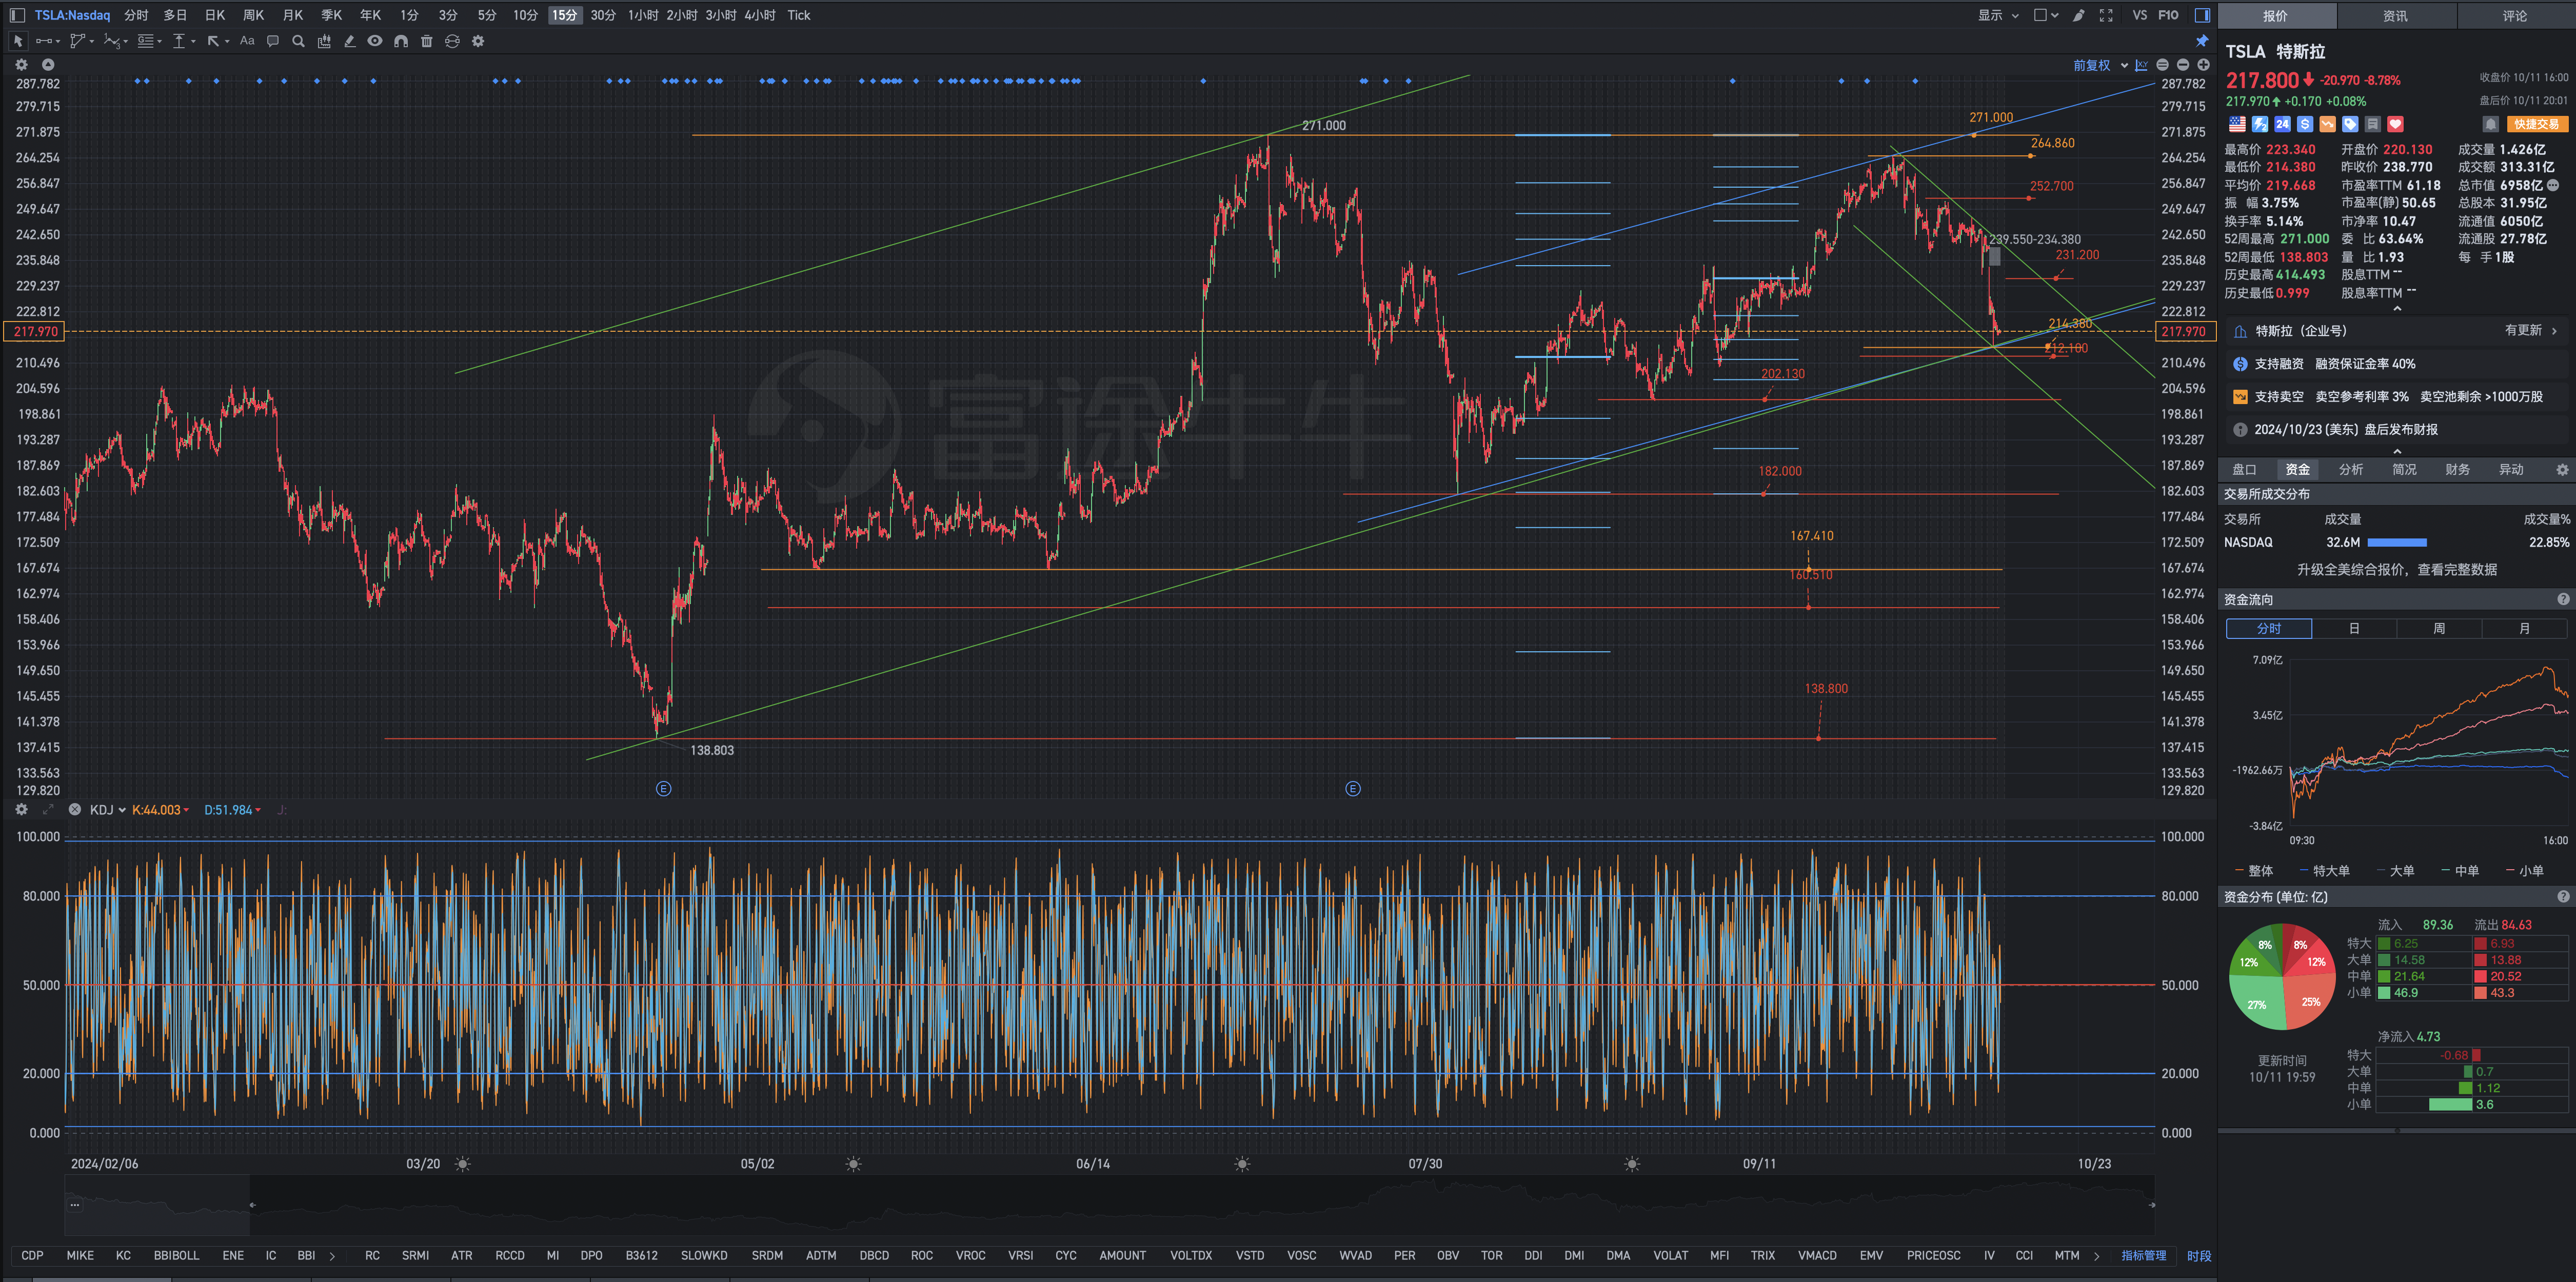Select the 30分 timeframe

click(603, 15)
